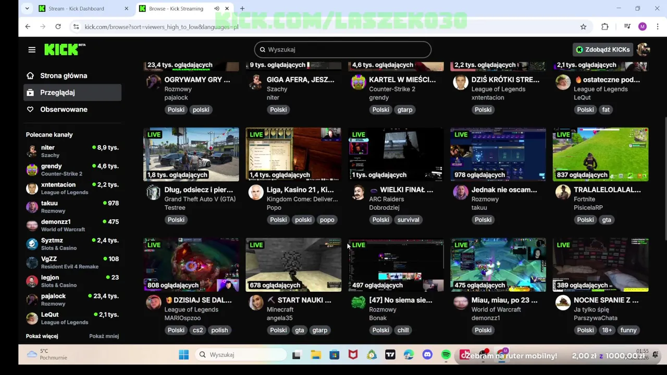The height and width of the screenshot is (375, 667).
Task: Click the KICK logo in the header
Action: 65,49
